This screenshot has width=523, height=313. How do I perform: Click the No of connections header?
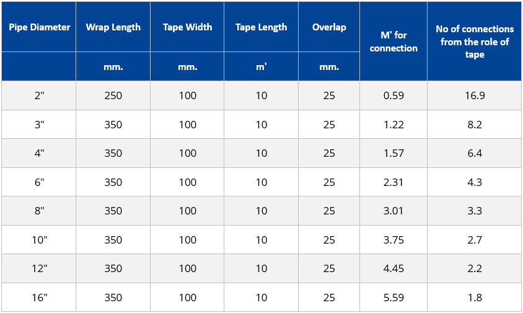pos(475,42)
